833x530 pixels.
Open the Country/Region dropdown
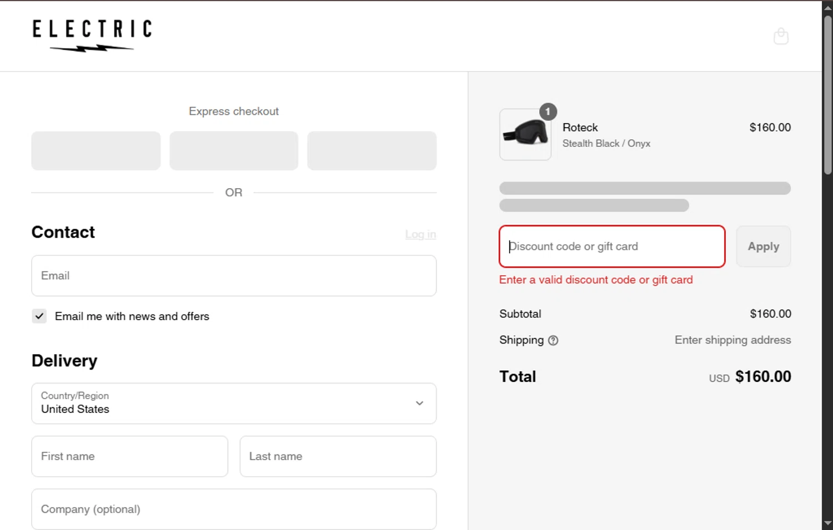click(234, 403)
